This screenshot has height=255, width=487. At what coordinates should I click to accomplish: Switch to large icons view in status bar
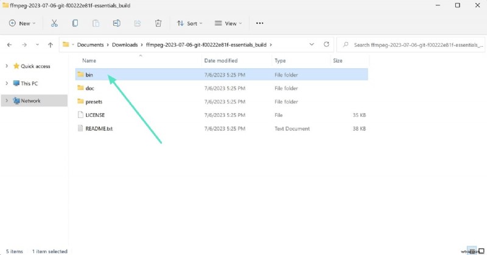pos(480,250)
